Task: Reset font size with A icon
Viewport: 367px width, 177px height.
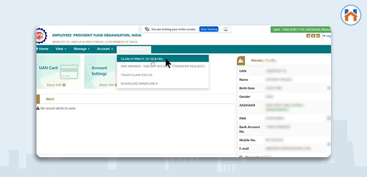Action: tap(313, 36)
